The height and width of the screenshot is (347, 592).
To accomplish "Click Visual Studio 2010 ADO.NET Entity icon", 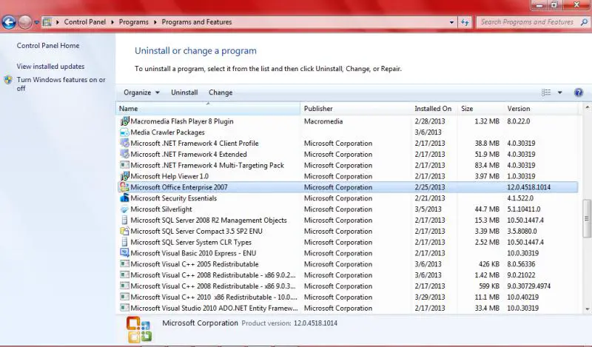I will 124,308.
